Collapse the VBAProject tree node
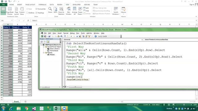This screenshot has height=111, width=198. [x=41, y=45]
